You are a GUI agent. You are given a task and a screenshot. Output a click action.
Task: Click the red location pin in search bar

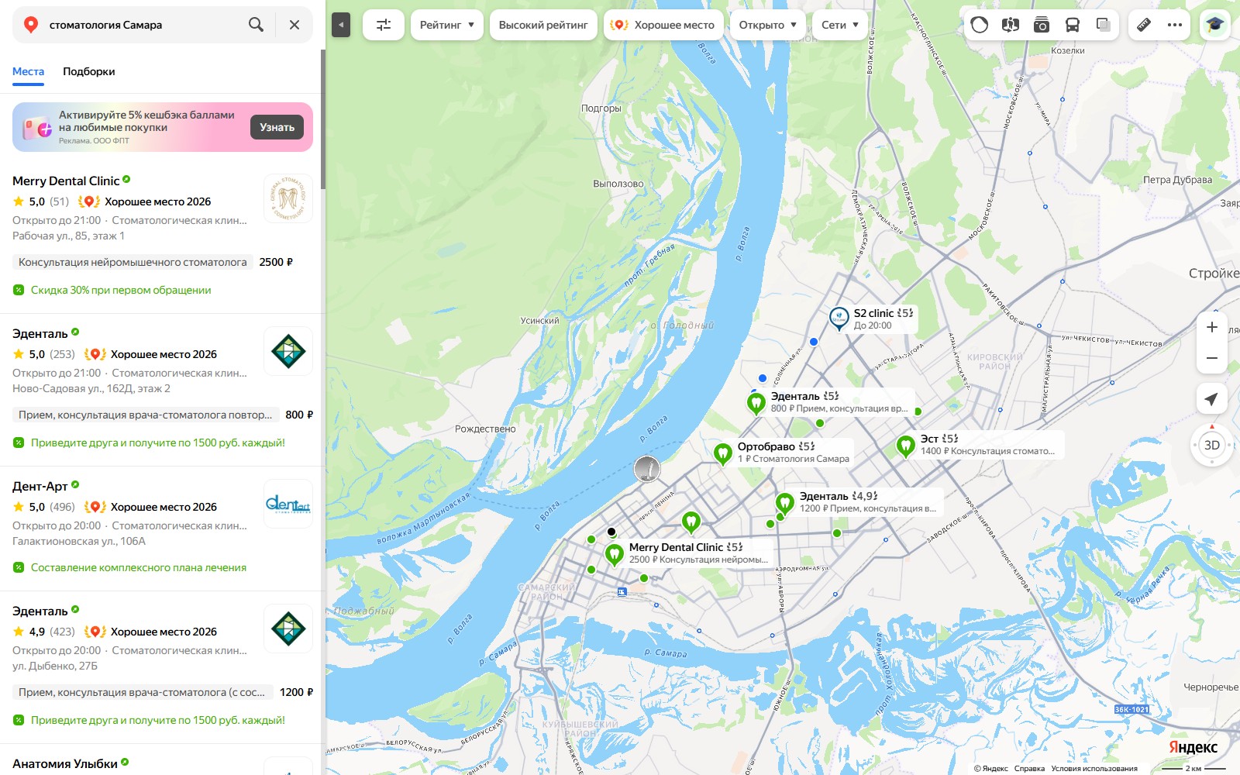coord(31,25)
